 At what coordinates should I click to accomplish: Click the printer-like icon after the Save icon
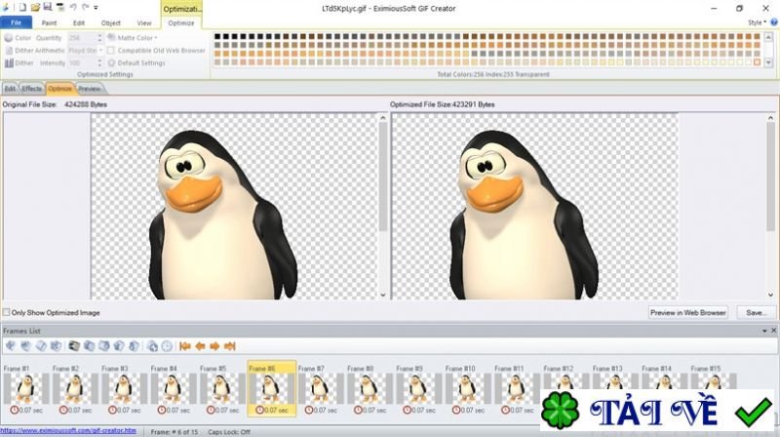(x=60, y=7)
